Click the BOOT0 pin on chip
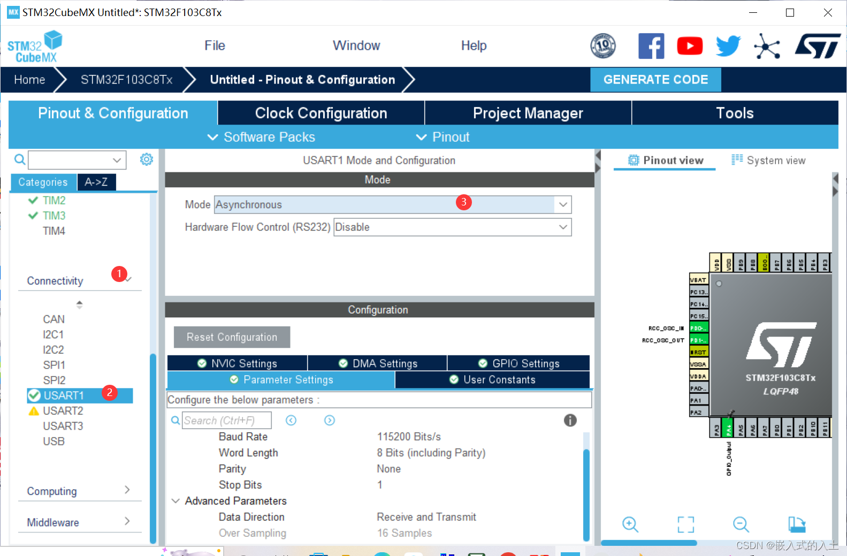847x556 pixels. 764,263
